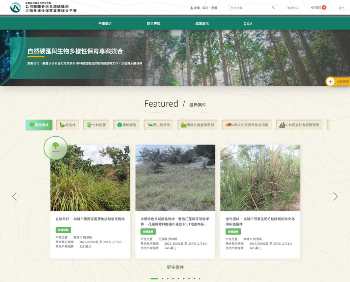Go to previous cases with left arrow
This screenshot has width=350, height=282.
tap(14, 197)
